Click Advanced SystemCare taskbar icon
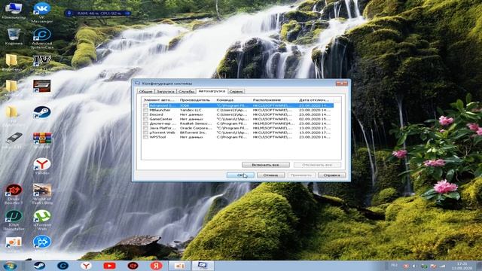482x271 pixels. [63, 266]
